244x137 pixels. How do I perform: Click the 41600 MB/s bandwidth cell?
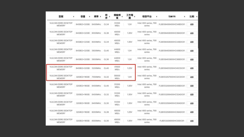[x=117, y=68]
